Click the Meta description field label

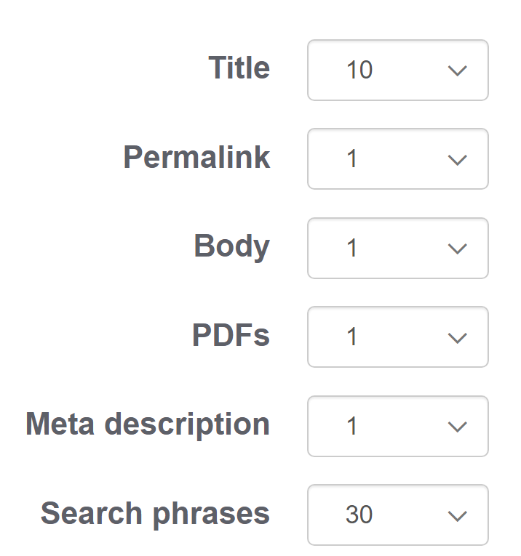pyautogui.click(x=148, y=424)
